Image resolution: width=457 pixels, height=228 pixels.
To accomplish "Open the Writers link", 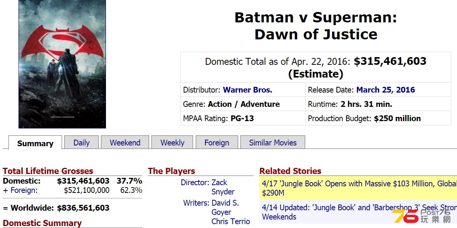I will (196, 203).
